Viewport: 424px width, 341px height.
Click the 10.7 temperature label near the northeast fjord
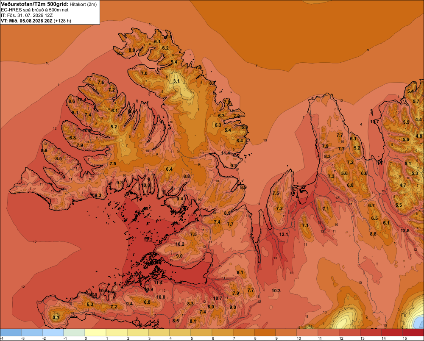click(x=374, y=122)
